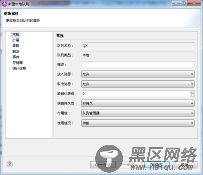Click the 描述 text field
Screen dimensions: 203x175
pyautogui.click(x=138, y=65)
